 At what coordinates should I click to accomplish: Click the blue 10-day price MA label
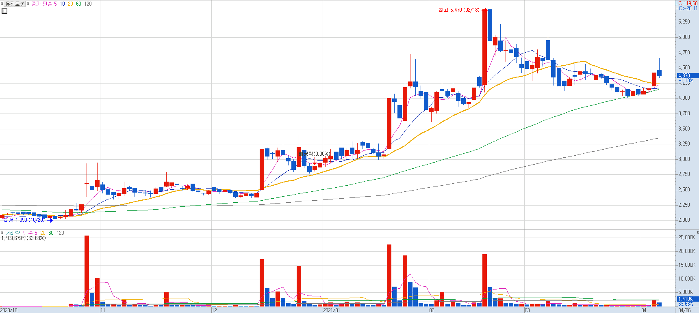(x=62, y=4)
